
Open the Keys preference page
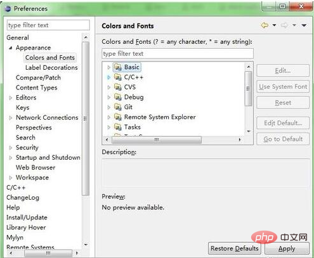[23, 108]
